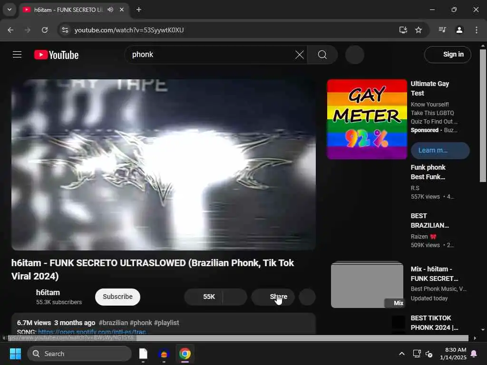Open the YouTube guide hamburger menu
This screenshot has height=365, width=487.
[x=17, y=55]
